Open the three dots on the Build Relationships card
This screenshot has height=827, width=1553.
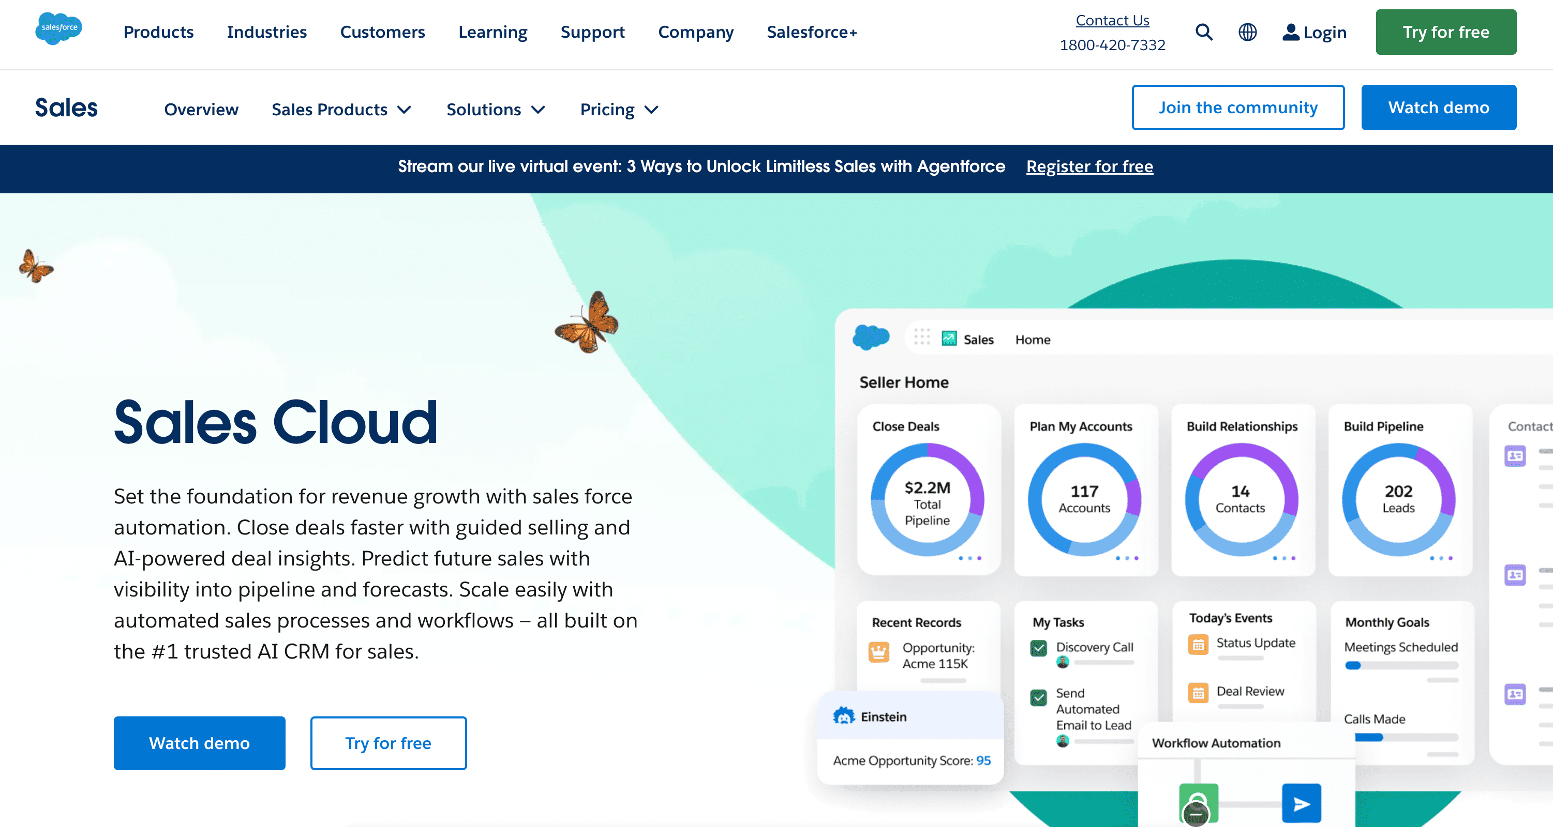[x=1283, y=558]
